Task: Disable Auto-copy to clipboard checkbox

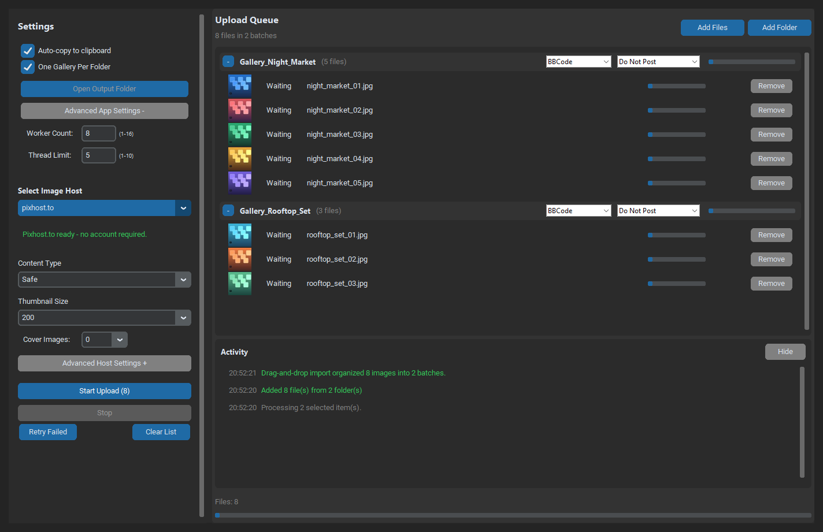Action: [x=28, y=51]
